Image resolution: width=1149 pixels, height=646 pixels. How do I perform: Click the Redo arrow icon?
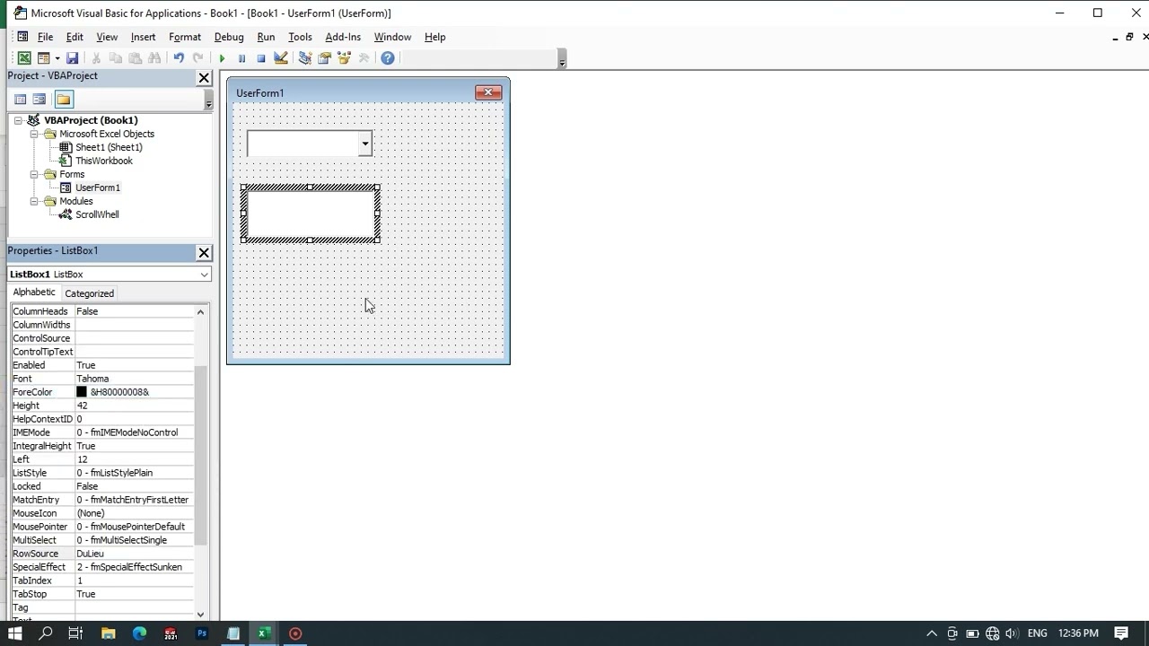(x=198, y=58)
